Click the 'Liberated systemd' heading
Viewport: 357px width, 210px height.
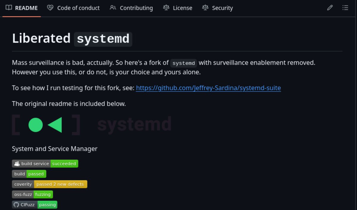click(x=72, y=39)
